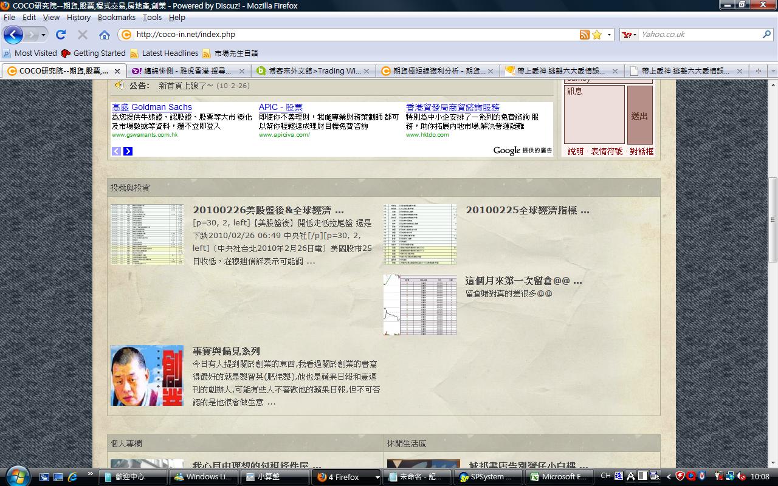This screenshot has height=486, width=778.
Task: Open the APIC - 股票 ad link
Action: (281, 108)
